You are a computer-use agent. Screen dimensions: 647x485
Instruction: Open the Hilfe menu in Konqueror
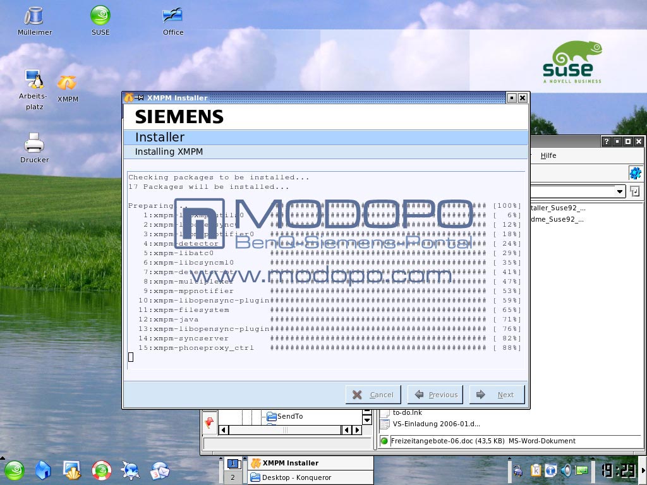[x=548, y=155]
